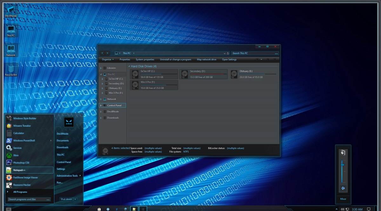Click Map network drive in toolbar

[207, 59]
